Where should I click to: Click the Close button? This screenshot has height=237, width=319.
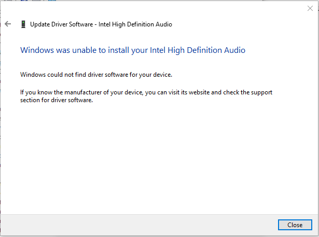click(295, 225)
